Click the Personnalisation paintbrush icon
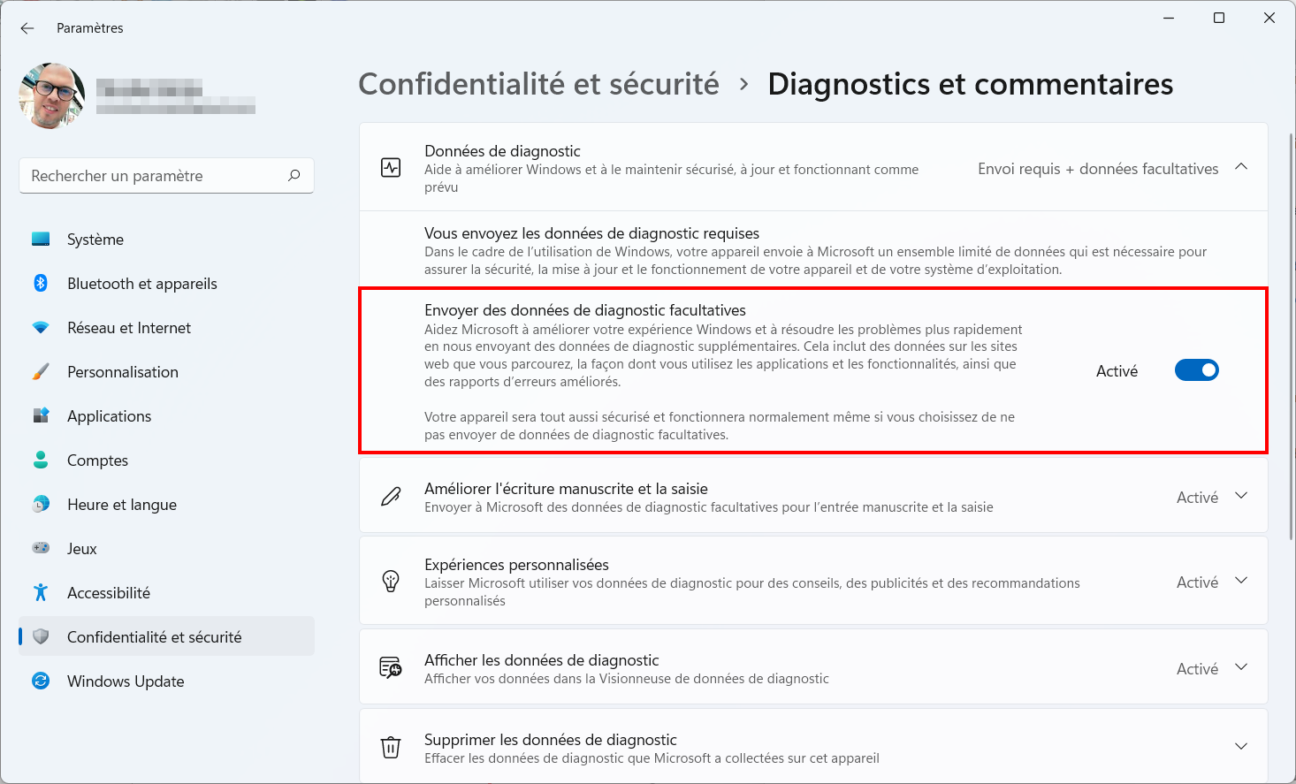Viewport: 1296px width, 784px height. (x=41, y=371)
